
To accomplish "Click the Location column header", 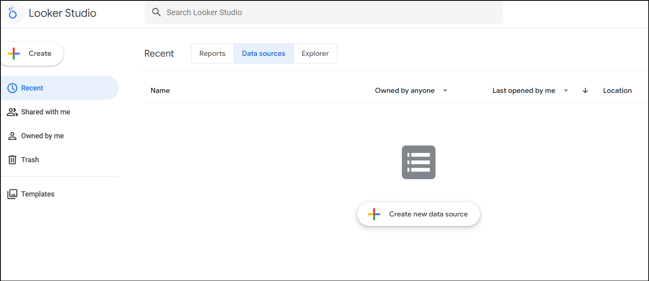I will tap(617, 90).
